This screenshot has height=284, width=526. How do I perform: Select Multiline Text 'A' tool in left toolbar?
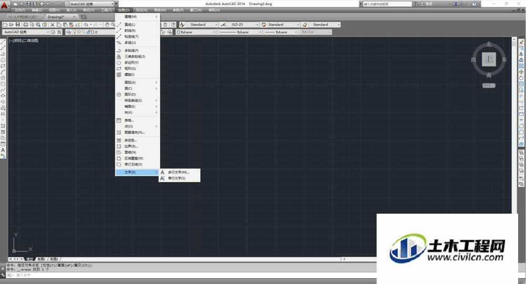pos(3,150)
